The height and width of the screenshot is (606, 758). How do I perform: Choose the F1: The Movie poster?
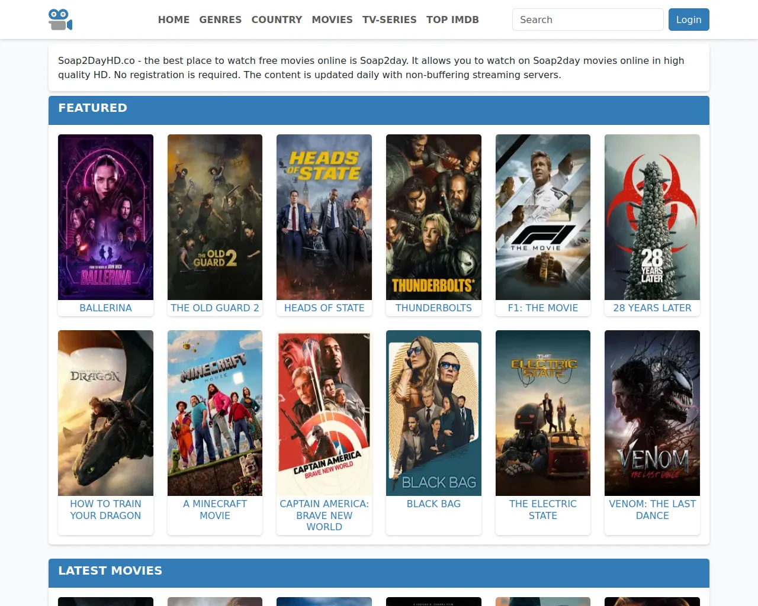coord(543,217)
